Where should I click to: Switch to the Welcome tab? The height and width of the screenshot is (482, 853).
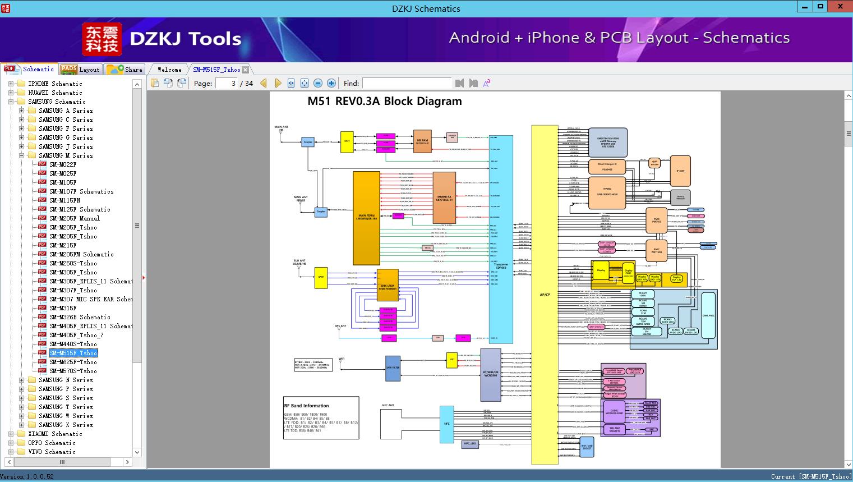click(169, 70)
